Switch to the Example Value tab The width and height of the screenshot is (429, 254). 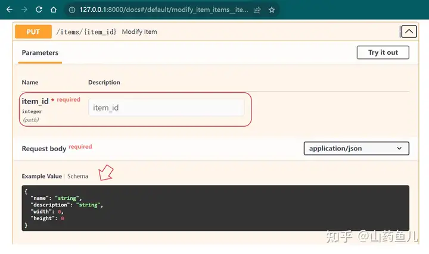coord(42,176)
